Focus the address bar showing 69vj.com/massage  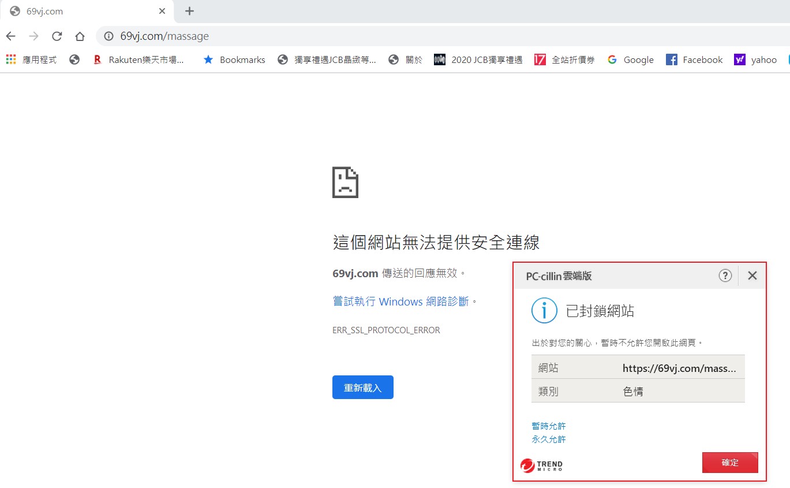(441, 36)
